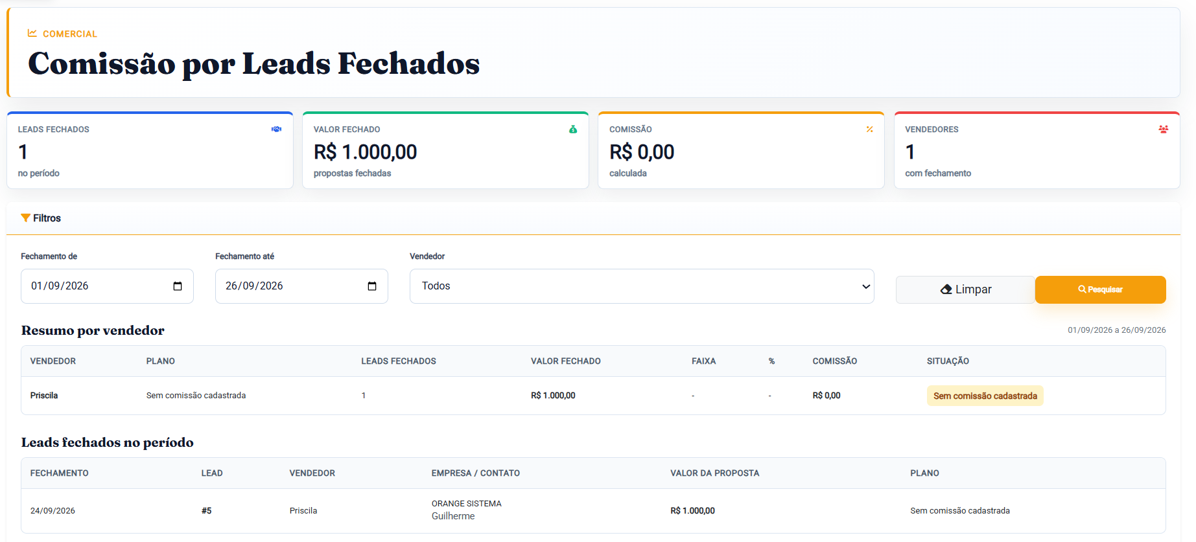Image resolution: width=1196 pixels, height=542 pixels.
Task: Click the date 24/09/2026 in leads table
Action: [x=53, y=511]
